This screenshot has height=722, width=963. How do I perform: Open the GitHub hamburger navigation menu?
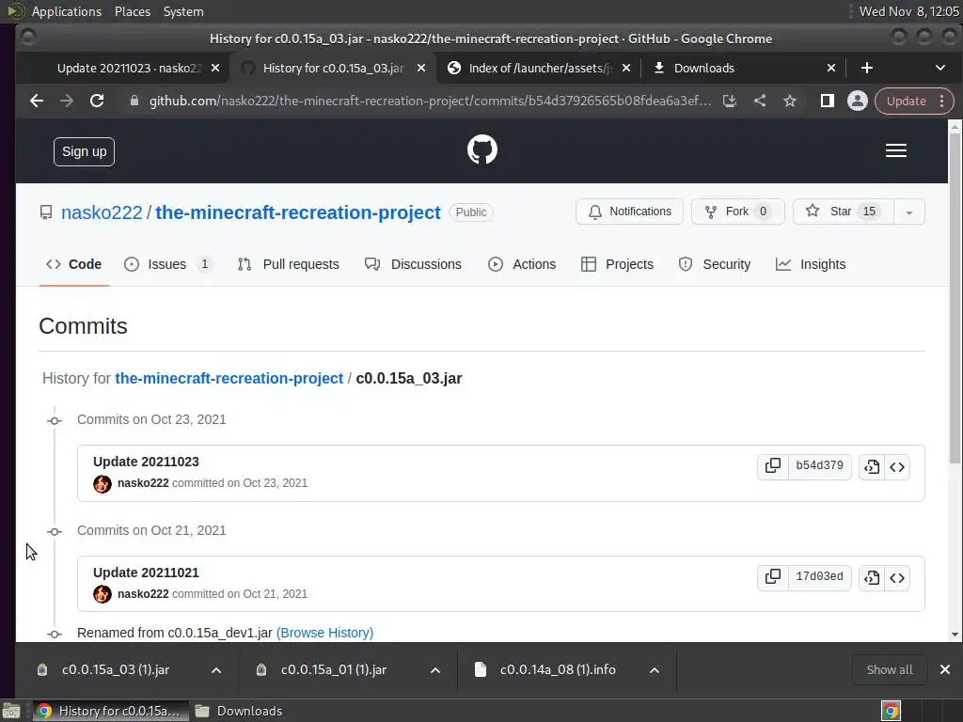pyautogui.click(x=896, y=150)
